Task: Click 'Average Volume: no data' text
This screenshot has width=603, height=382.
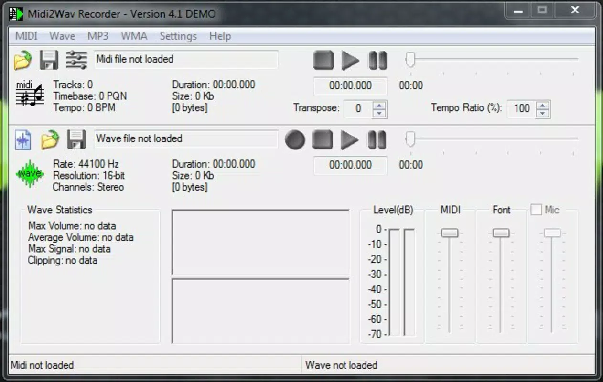Action: click(81, 237)
